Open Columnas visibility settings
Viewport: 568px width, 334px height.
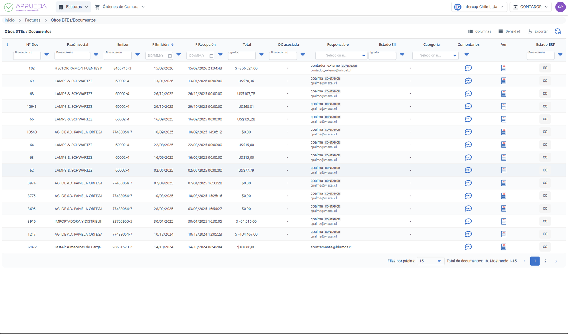pyautogui.click(x=479, y=32)
